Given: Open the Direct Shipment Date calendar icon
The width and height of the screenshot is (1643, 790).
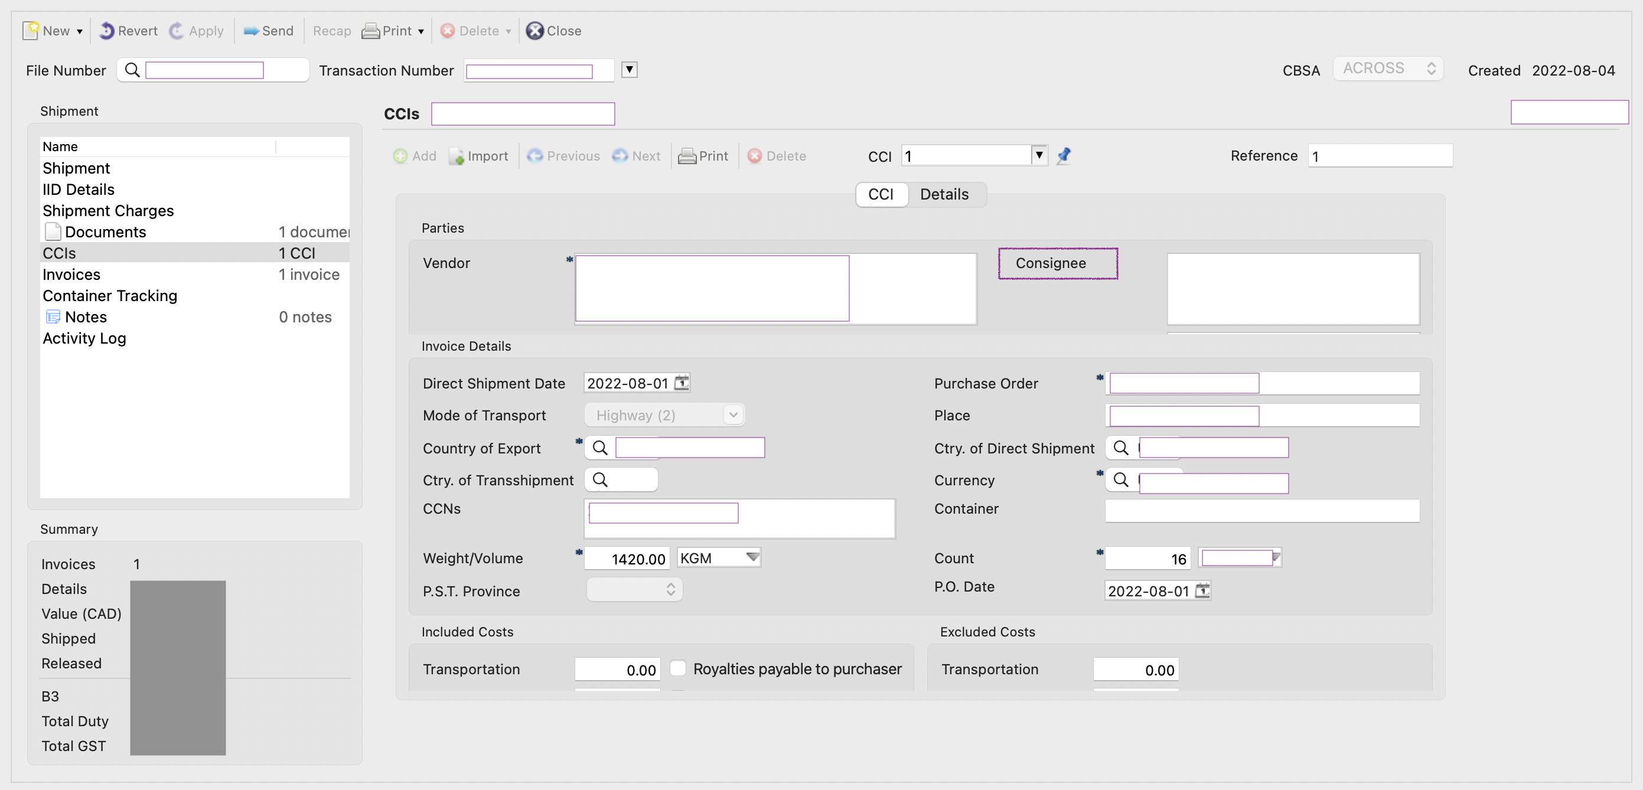Looking at the screenshot, I should pos(682,383).
